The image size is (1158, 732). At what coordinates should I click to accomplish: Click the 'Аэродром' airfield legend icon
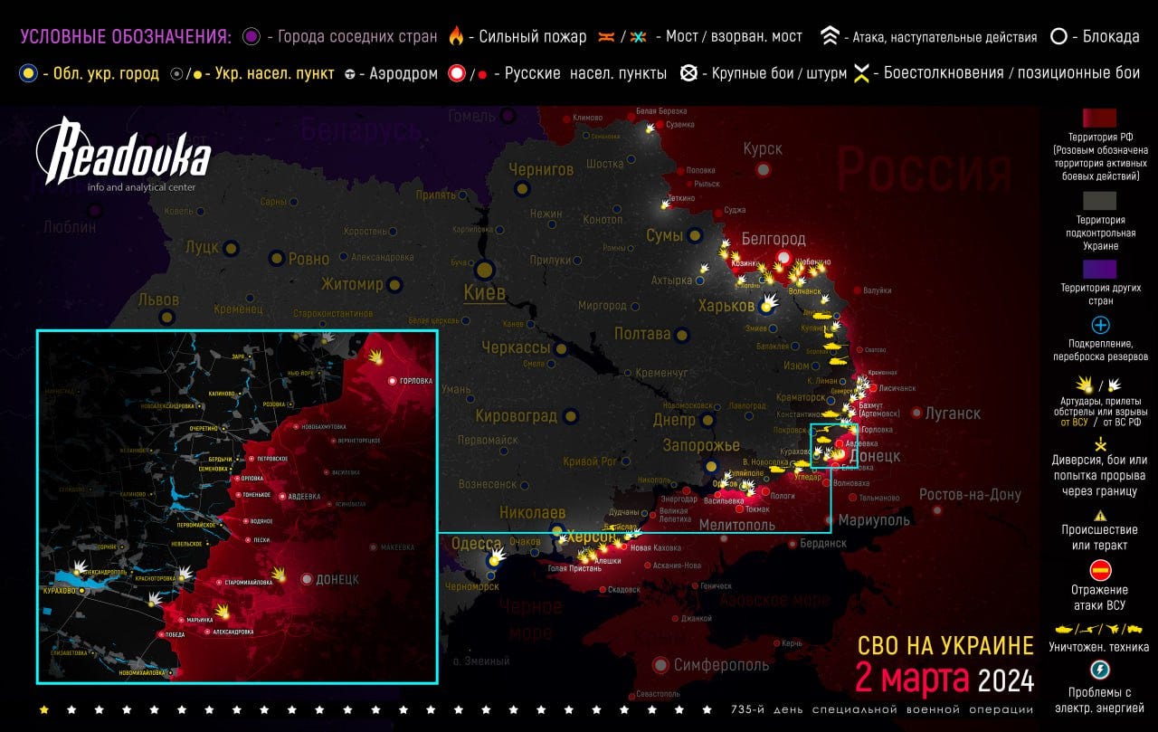352,74
